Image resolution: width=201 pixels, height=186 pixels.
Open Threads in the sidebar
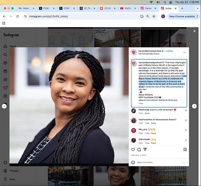(11, 171)
